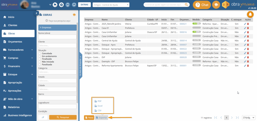Open the Cliente select dropdown
This screenshot has width=257, height=121.
(57, 45)
